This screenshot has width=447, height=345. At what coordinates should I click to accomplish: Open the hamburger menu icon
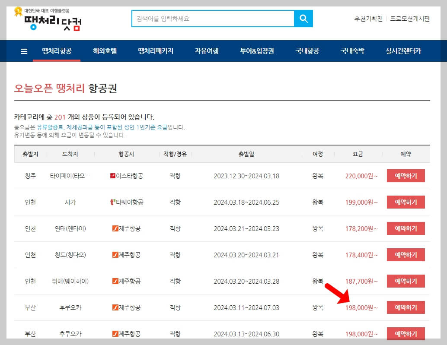pos(23,51)
